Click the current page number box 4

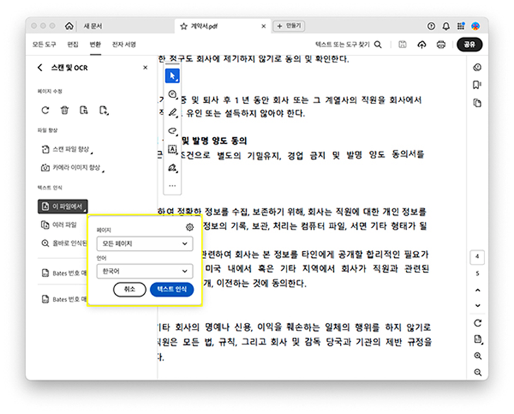(477, 256)
